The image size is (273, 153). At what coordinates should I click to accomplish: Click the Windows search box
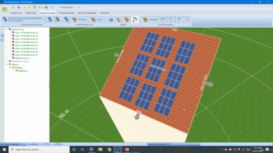pos(39,149)
